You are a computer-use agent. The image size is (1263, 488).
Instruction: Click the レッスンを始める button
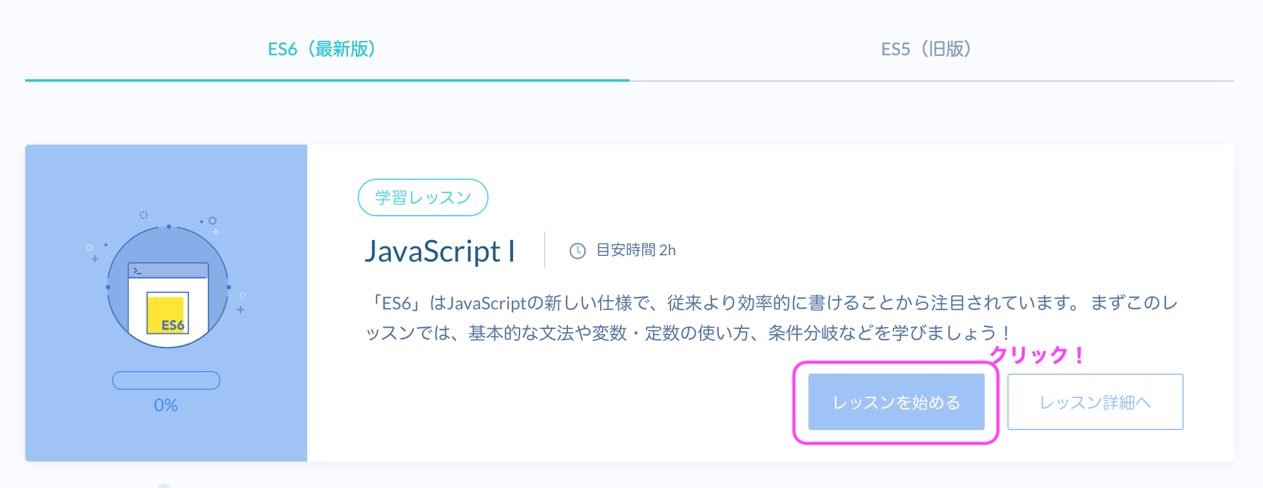click(x=896, y=402)
